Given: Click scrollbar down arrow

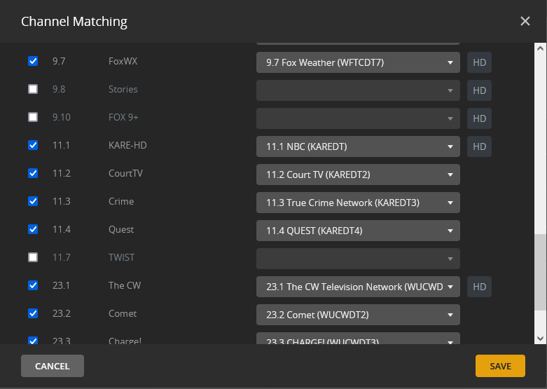Looking at the screenshot, I should tap(540, 338).
